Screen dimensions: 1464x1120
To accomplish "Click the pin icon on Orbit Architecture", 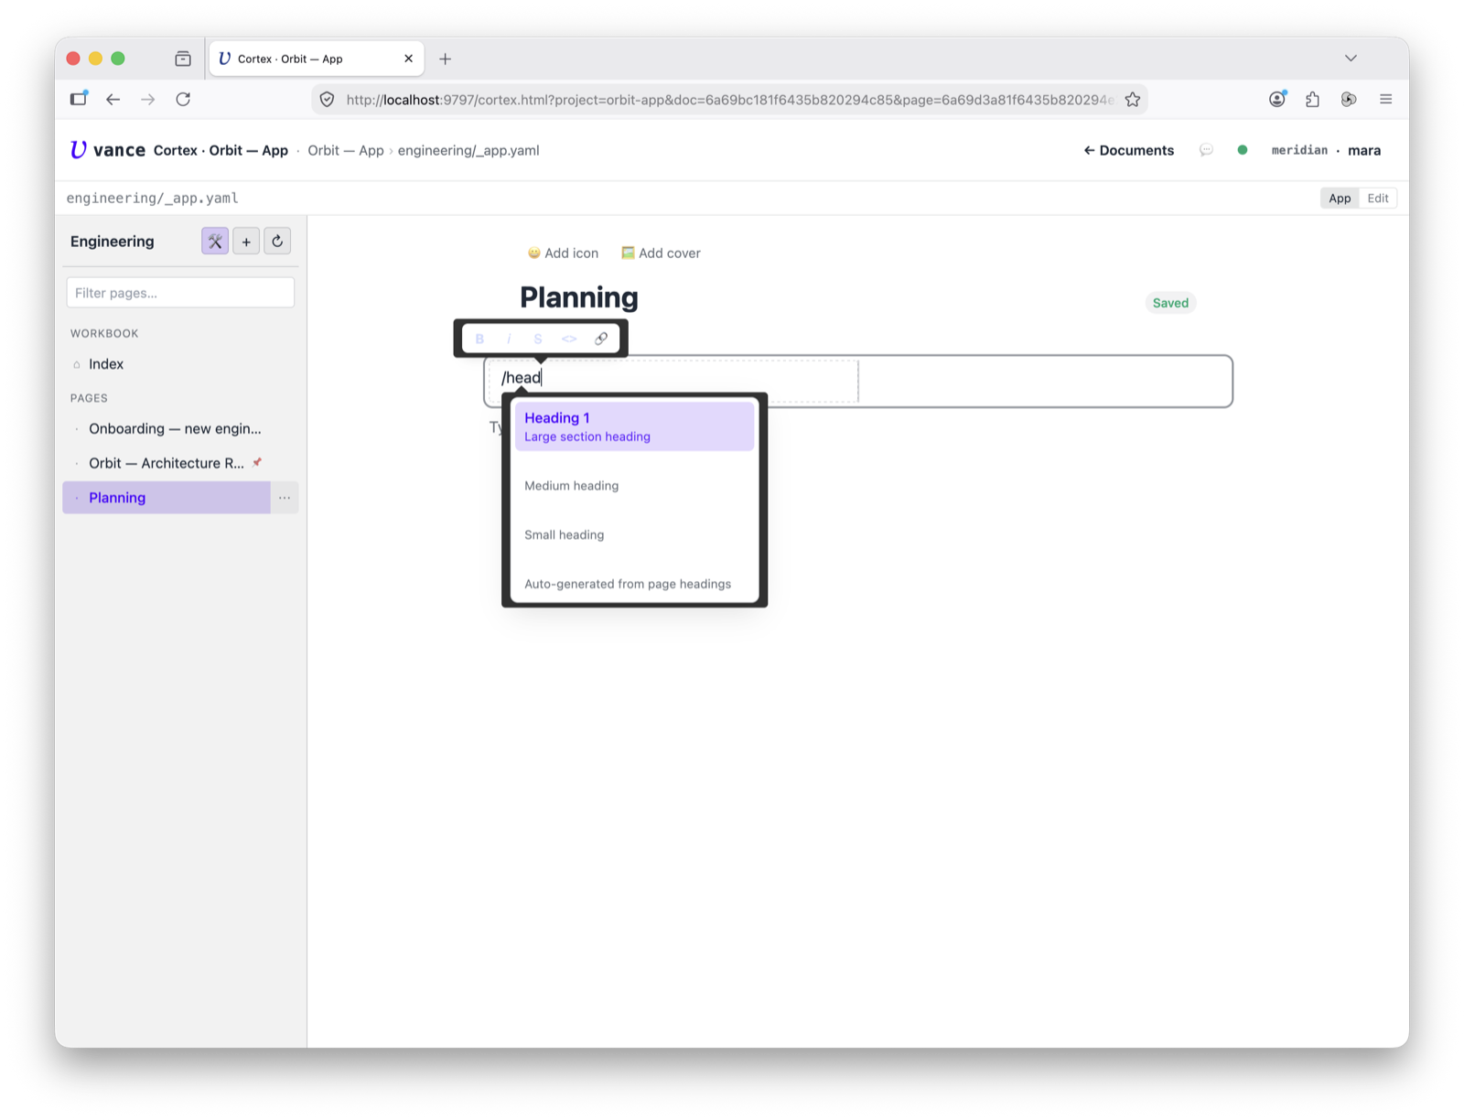I will pos(257,462).
